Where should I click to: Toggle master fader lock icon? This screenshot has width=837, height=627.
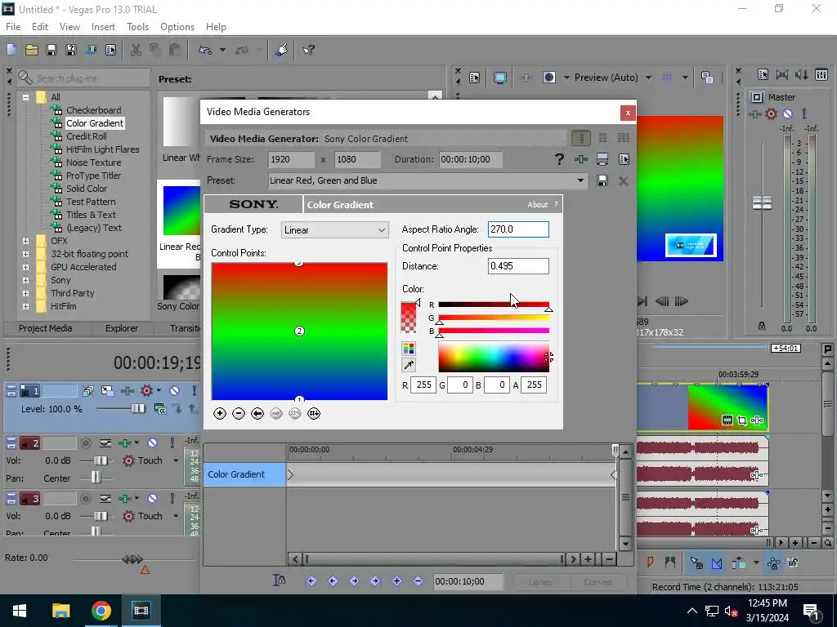click(762, 326)
